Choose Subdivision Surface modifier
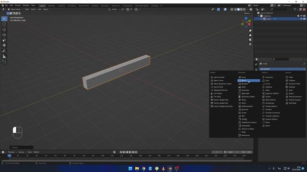 point(248,122)
